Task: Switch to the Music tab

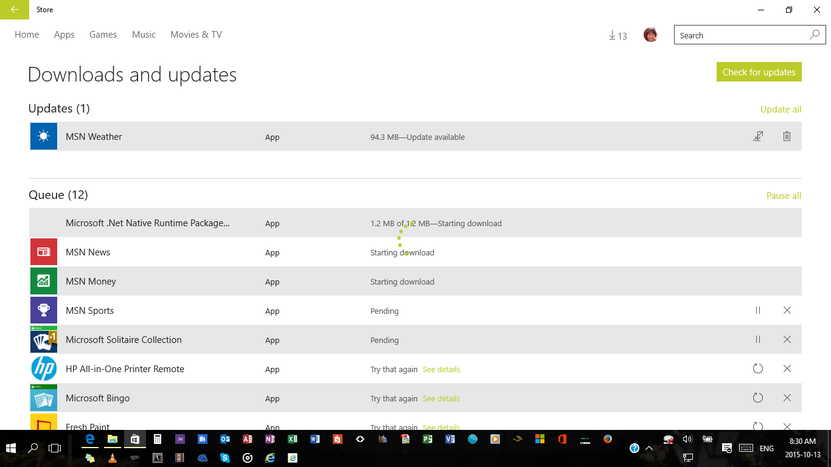Action: point(144,35)
